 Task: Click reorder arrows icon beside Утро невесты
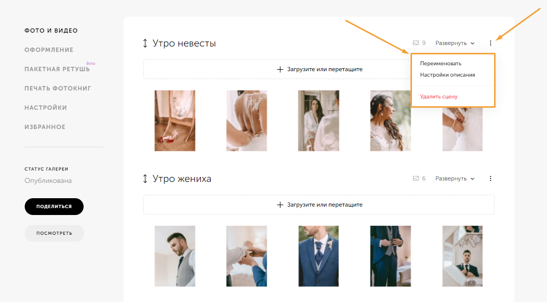145,43
